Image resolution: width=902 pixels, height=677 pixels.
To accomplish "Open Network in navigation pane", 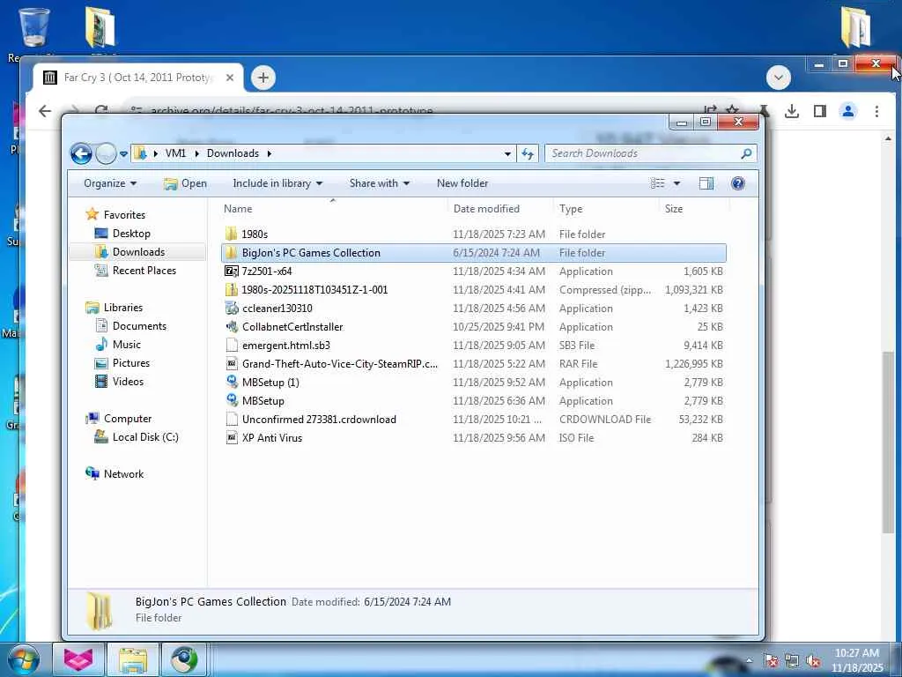I will [115, 473].
